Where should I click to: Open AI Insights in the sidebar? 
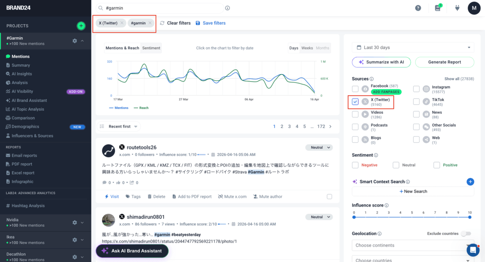pyautogui.click(x=21, y=74)
